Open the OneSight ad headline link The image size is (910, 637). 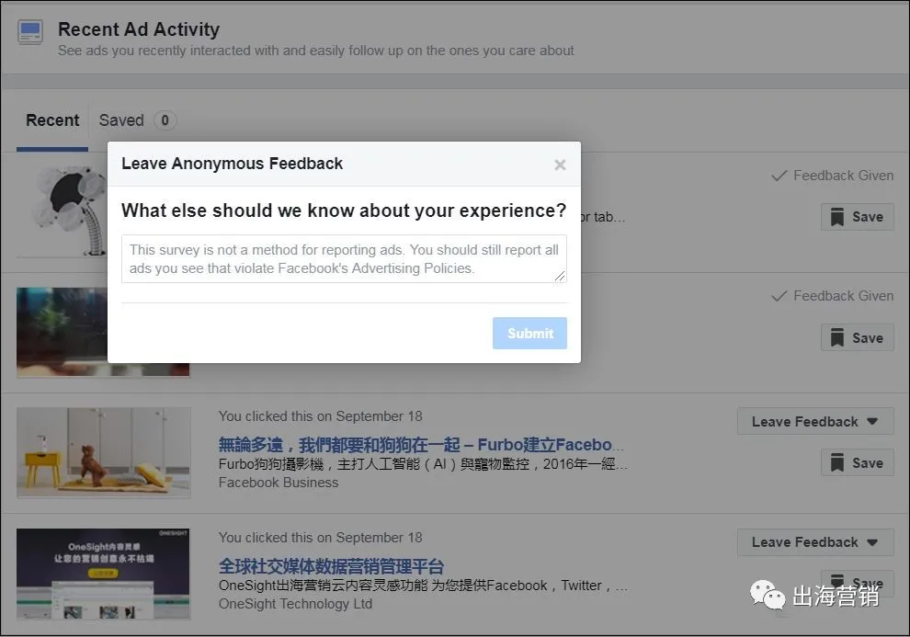pyautogui.click(x=332, y=566)
